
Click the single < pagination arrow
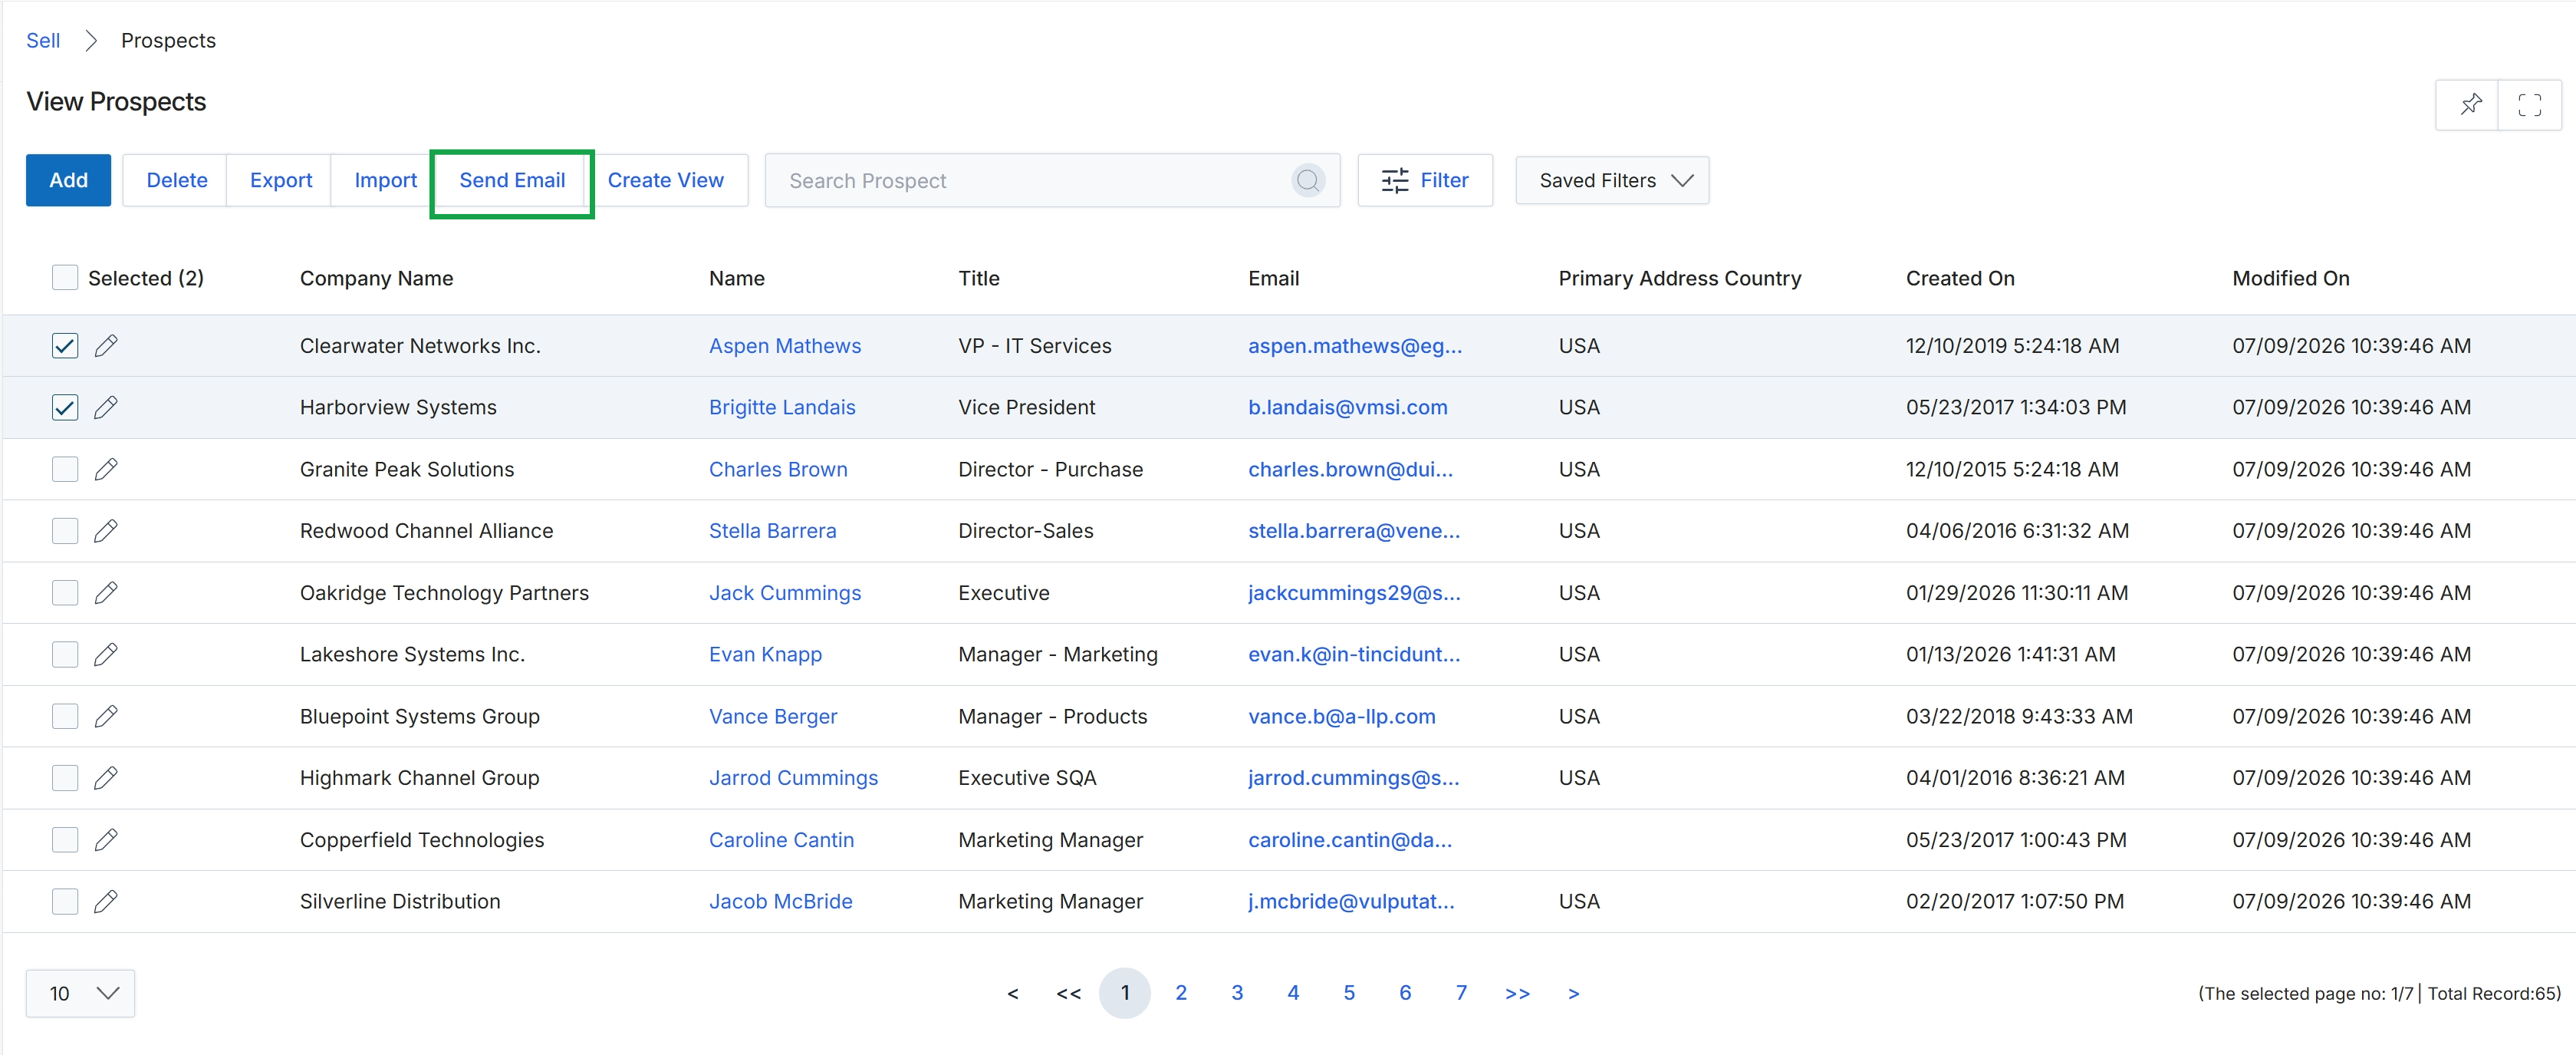[x=1012, y=993]
